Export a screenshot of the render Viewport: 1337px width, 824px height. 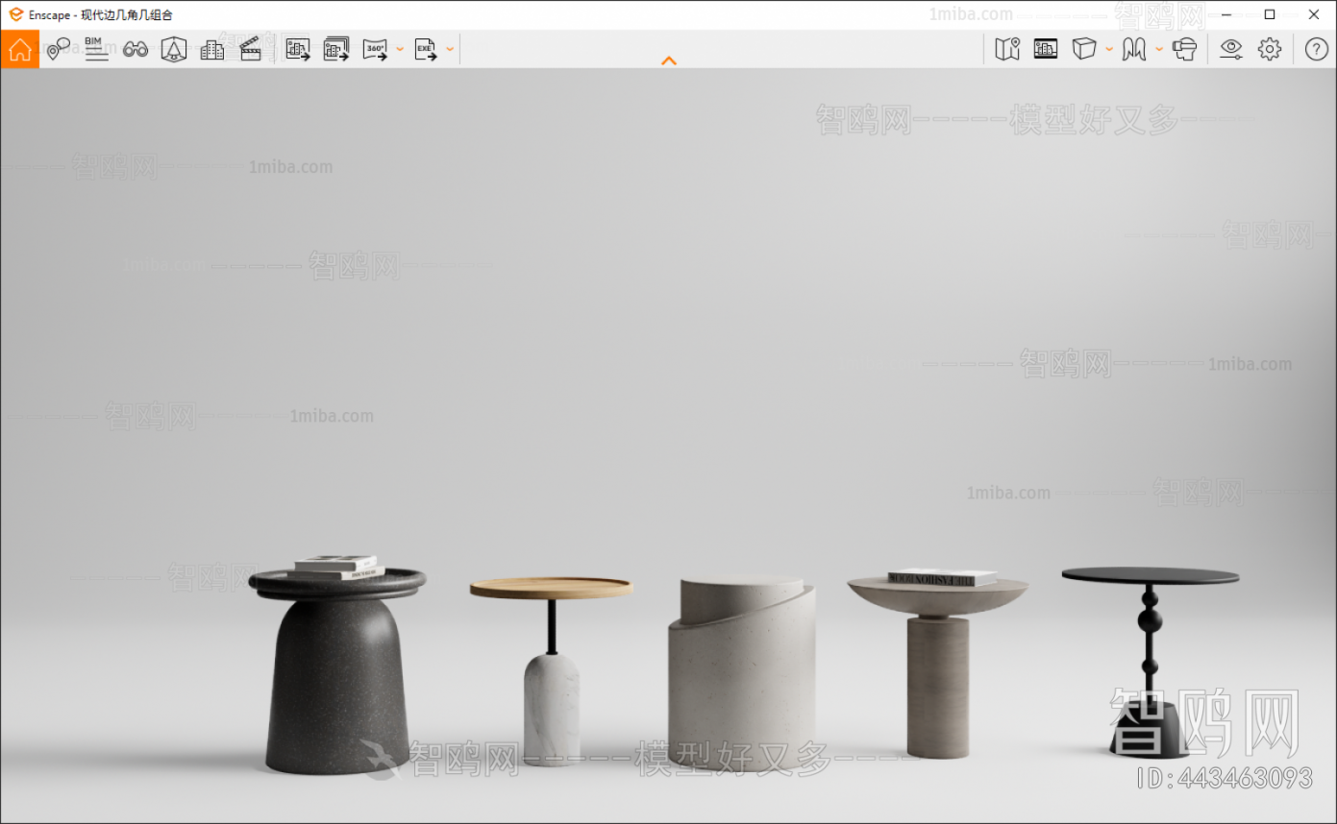click(298, 49)
